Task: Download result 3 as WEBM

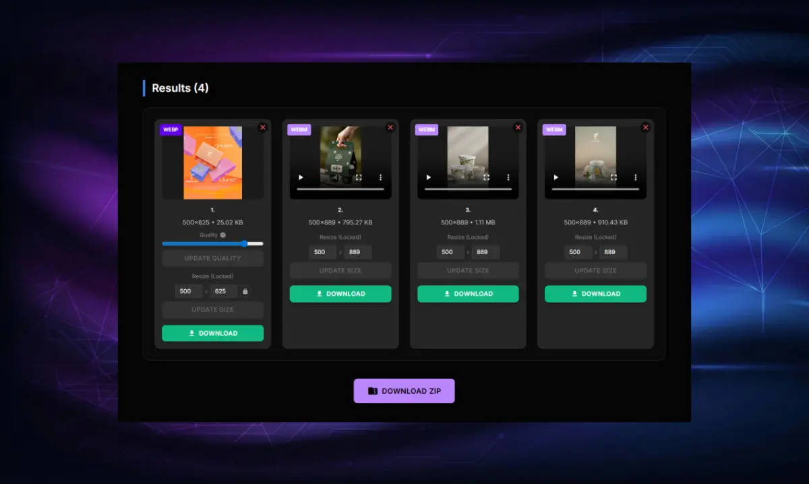Action: (468, 294)
